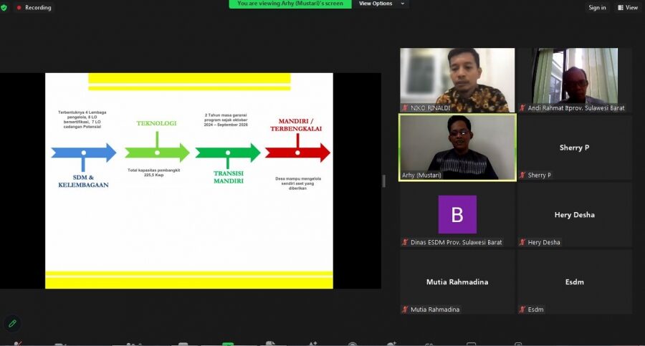This screenshot has height=346, width=645.
Task: Select NIKO RINALDI's video tile
Action: pyautogui.click(x=457, y=80)
